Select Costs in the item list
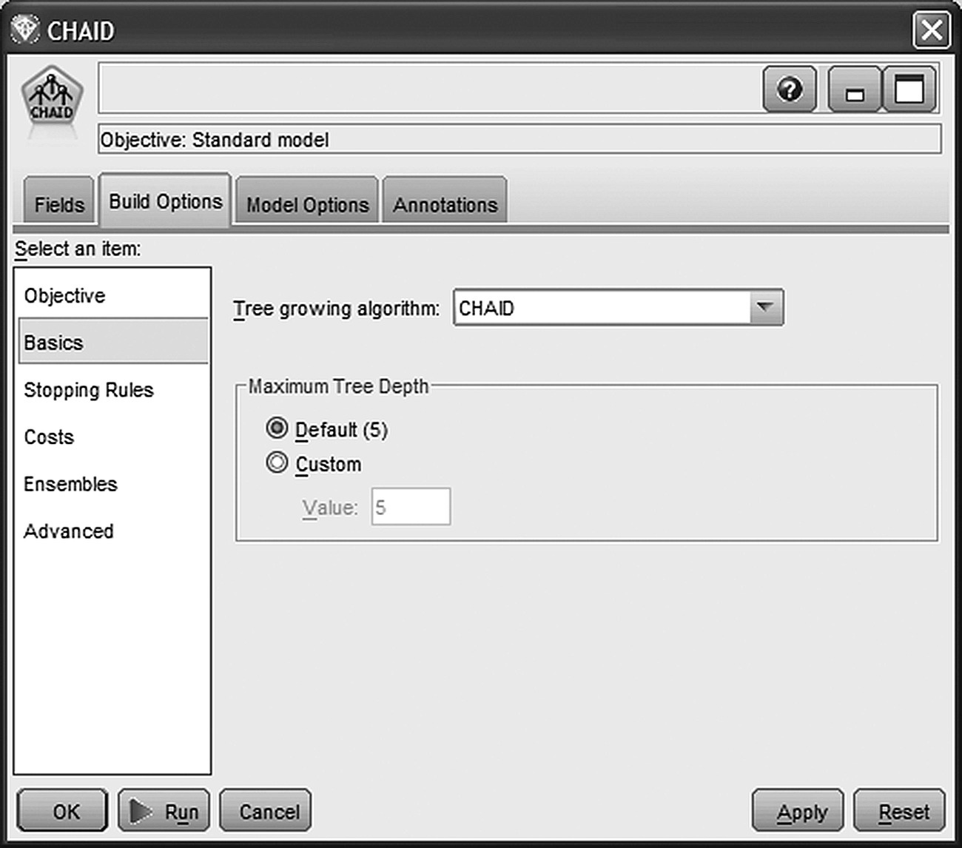Image resolution: width=962 pixels, height=848 pixels. [x=112, y=437]
